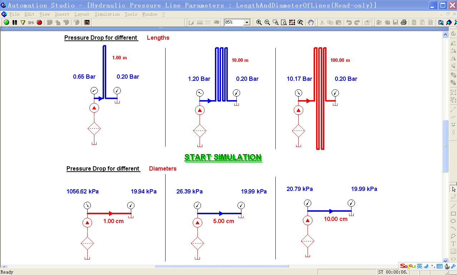
Task: Select the rectangle drawing tool
Action: pyautogui.click(x=453, y=213)
